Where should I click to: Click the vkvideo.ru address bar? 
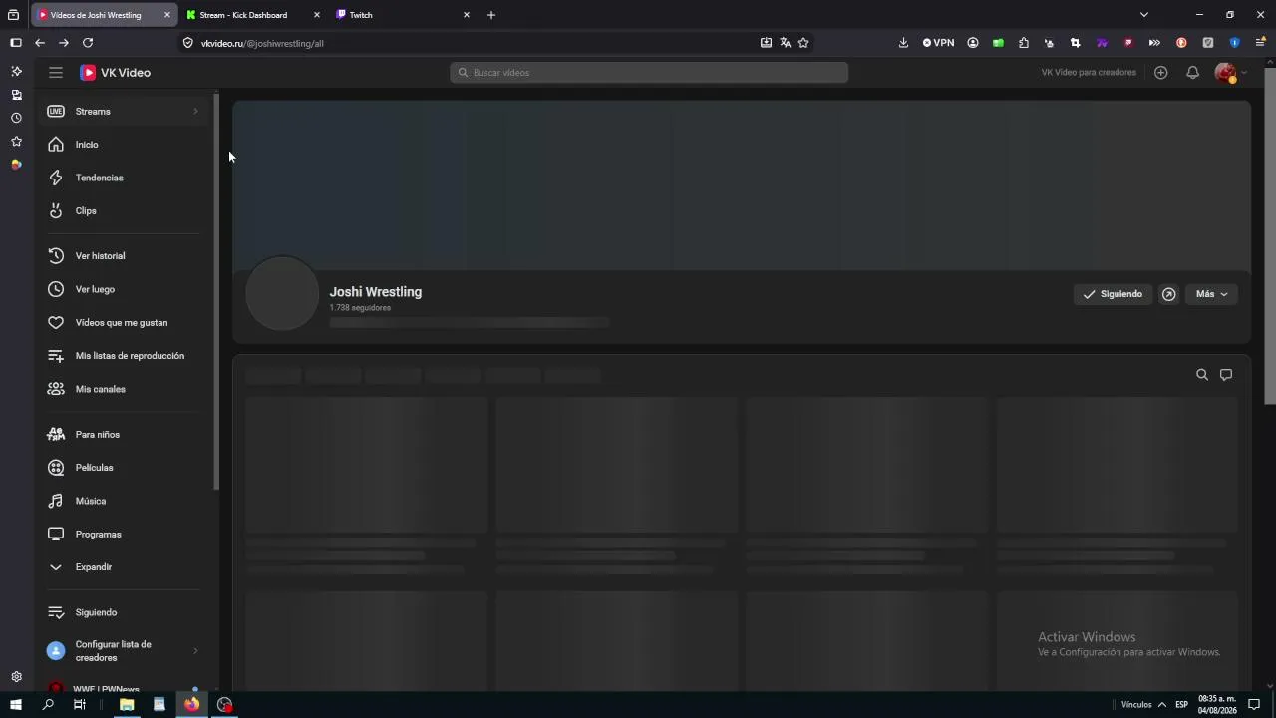point(469,43)
